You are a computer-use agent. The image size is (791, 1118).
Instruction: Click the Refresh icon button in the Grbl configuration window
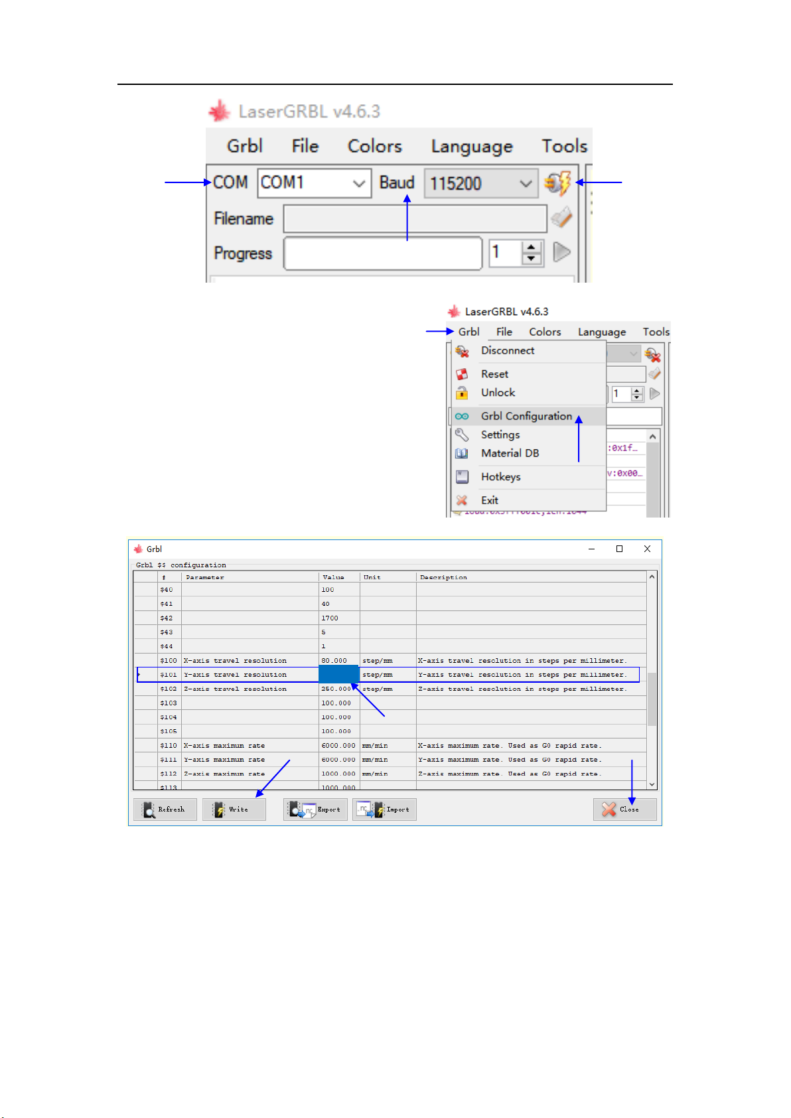165,809
